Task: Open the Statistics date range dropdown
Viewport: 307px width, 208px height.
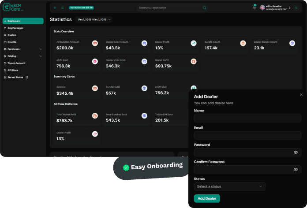Action: coord(94,19)
